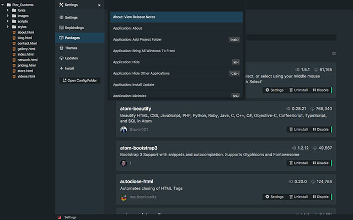Click the Open Config Folder button

(79, 80)
